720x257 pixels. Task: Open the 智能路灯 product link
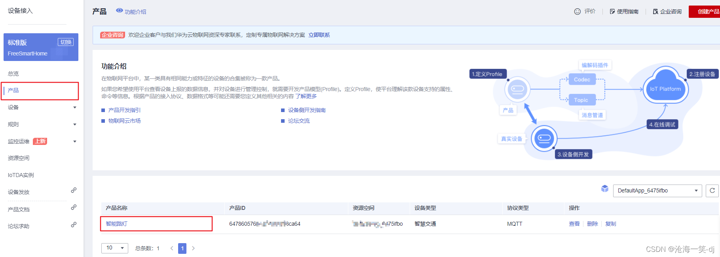(x=116, y=224)
